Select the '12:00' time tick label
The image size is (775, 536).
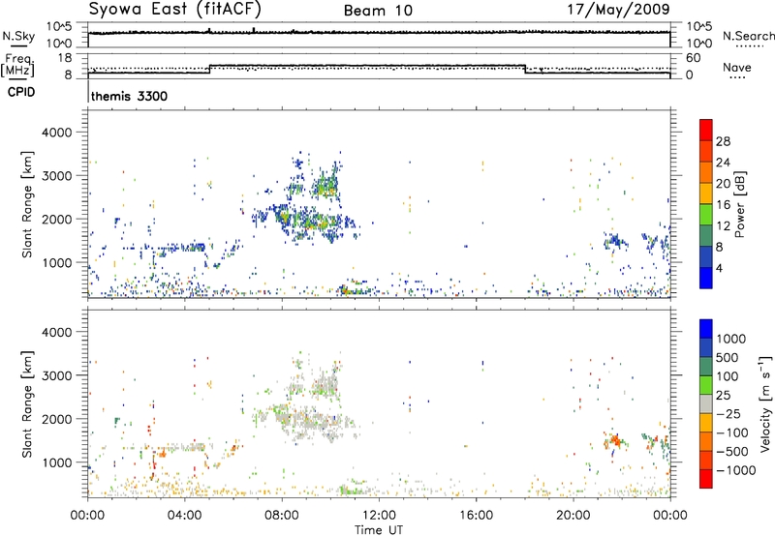379,516
